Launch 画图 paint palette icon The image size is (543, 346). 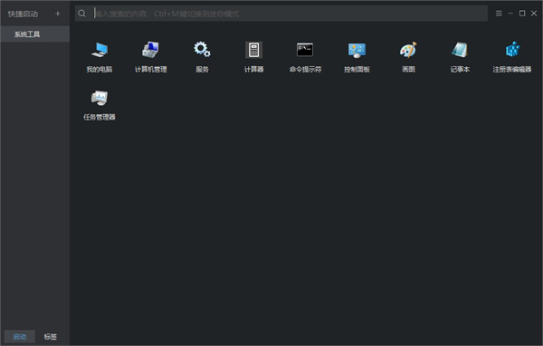408,50
